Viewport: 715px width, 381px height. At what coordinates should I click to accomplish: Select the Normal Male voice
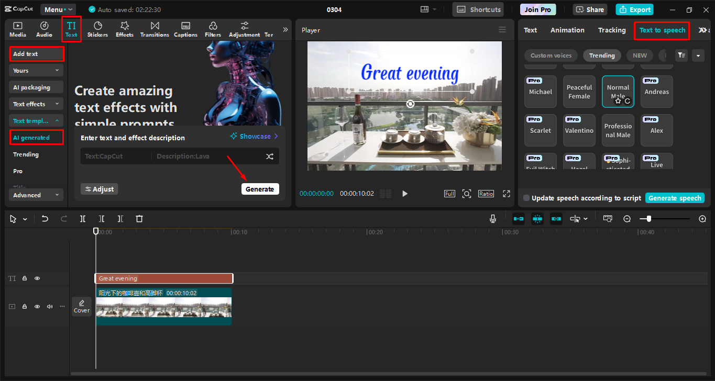pyautogui.click(x=618, y=92)
